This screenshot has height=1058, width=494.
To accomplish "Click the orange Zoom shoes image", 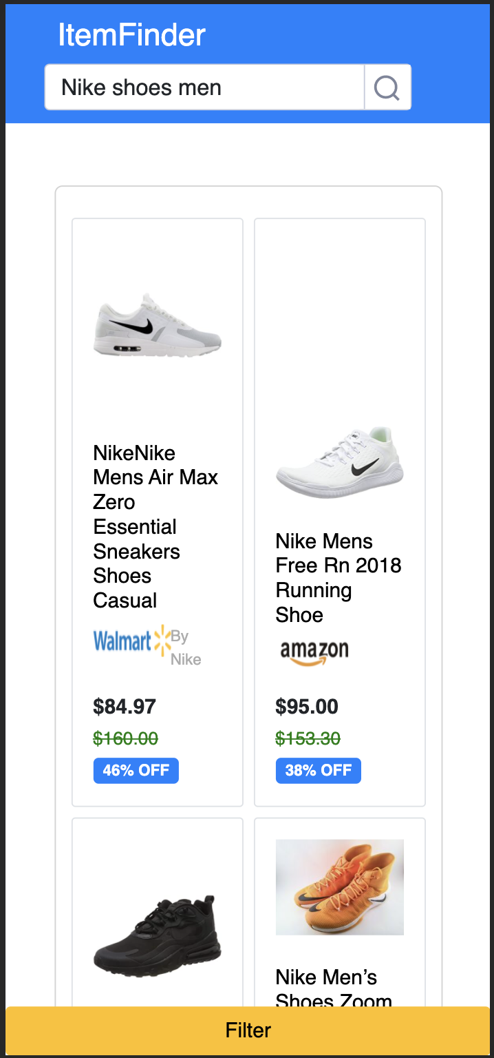I will 340,887.
